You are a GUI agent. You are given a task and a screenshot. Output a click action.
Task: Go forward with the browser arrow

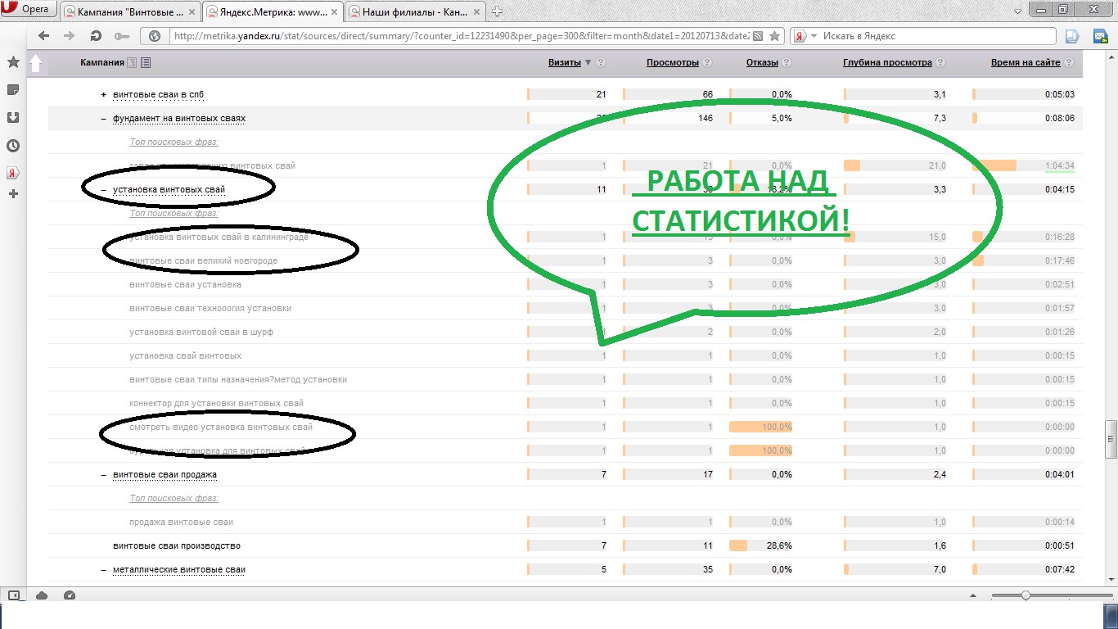[x=70, y=36]
